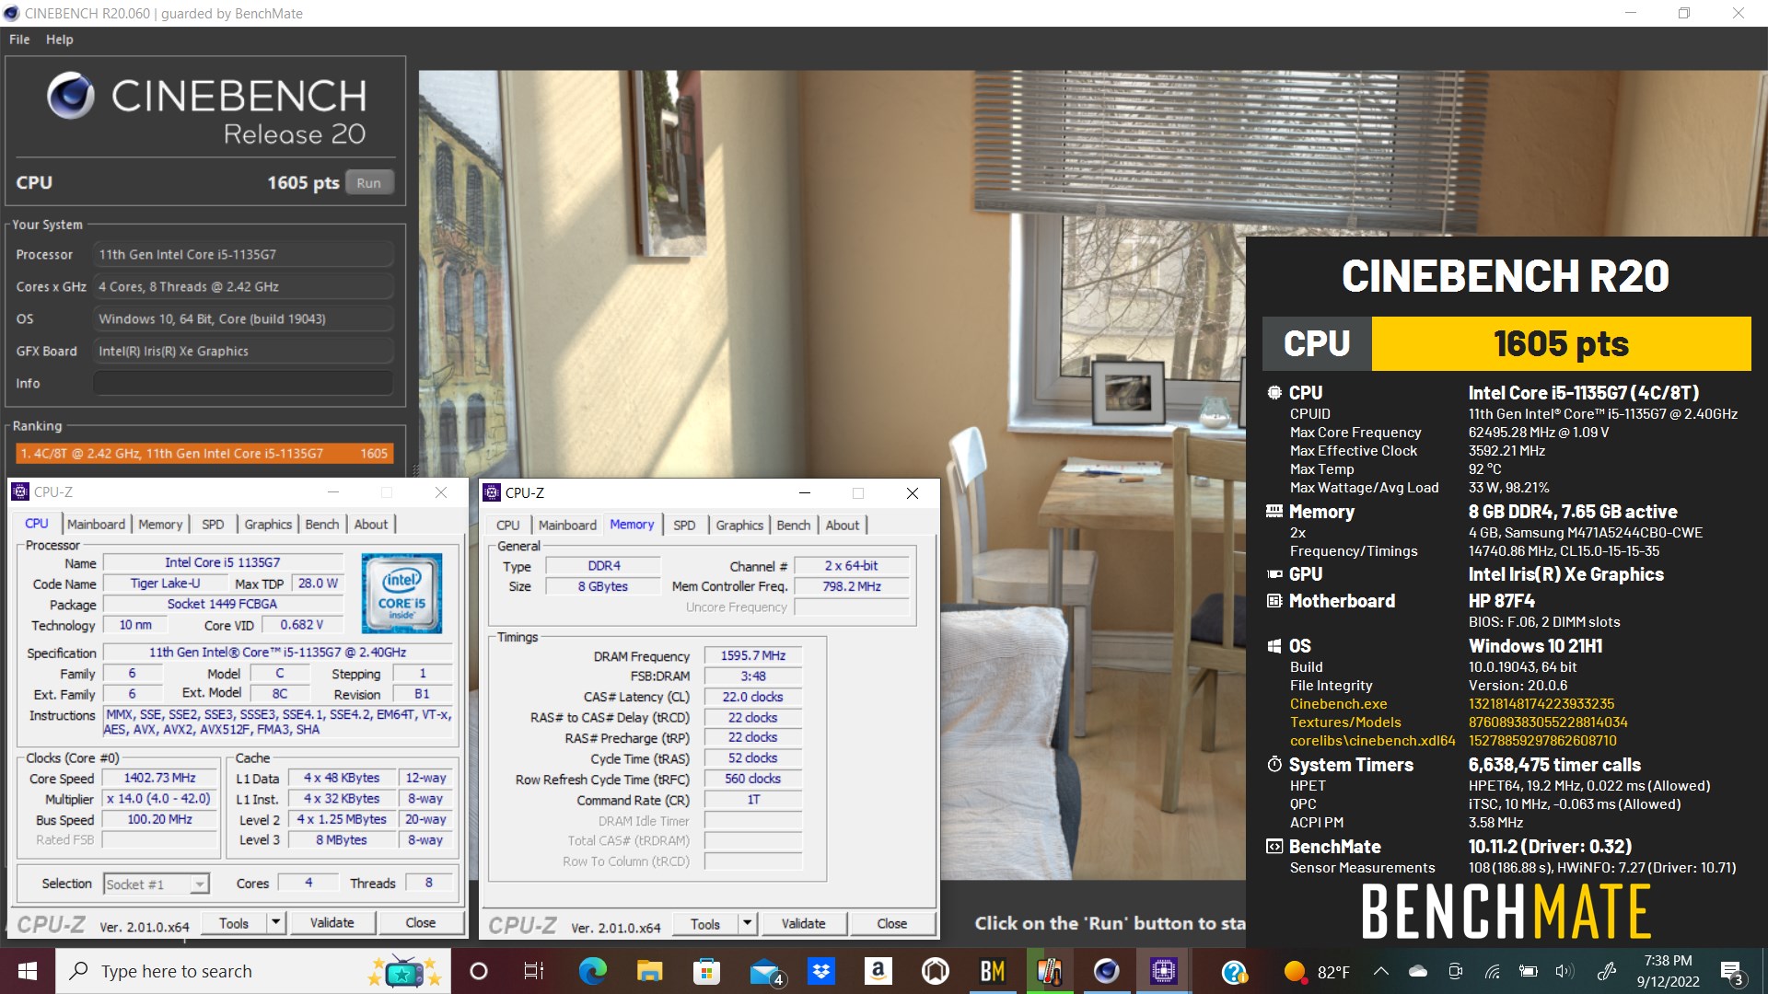Expand Tools dropdown arrow in right CPU-Z
This screenshot has height=994, width=1768.
(748, 923)
